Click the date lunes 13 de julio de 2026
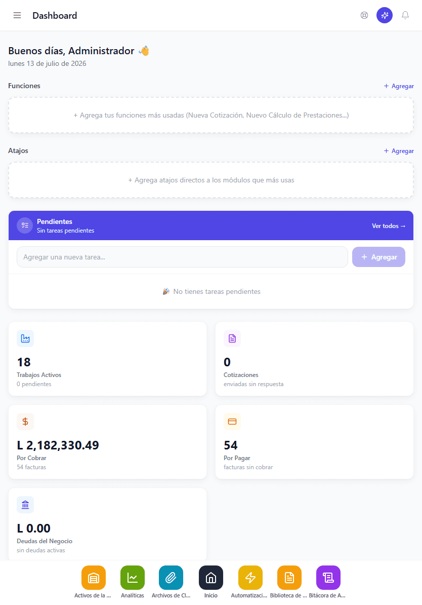This screenshot has height=605, width=422. pos(48,63)
